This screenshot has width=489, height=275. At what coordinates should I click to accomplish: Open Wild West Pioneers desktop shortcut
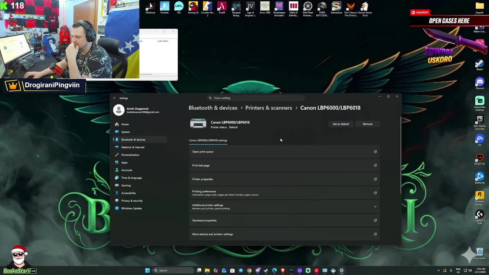(x=308, y=9)
